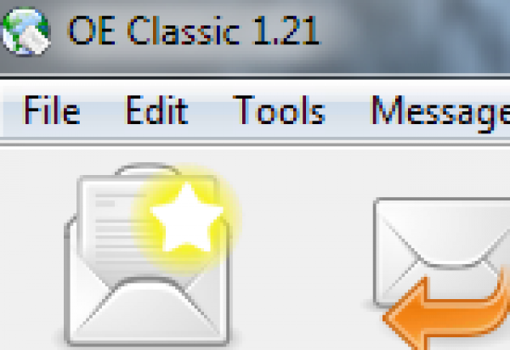Open the Message menu
This screenshot has width=510, height=350.
tap(440, 114)
